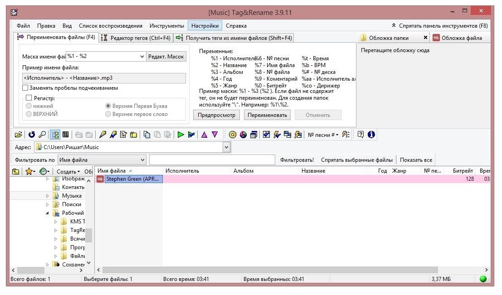Open the 'Настройки' menu

(205, 25)
